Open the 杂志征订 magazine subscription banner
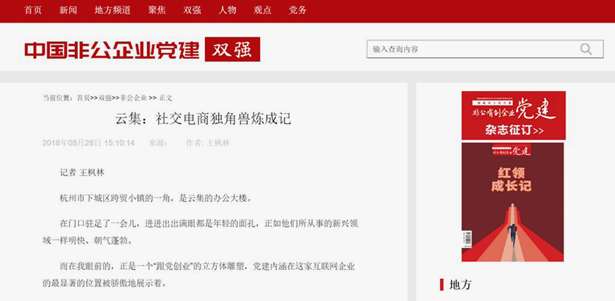 [x=514, y=115]
